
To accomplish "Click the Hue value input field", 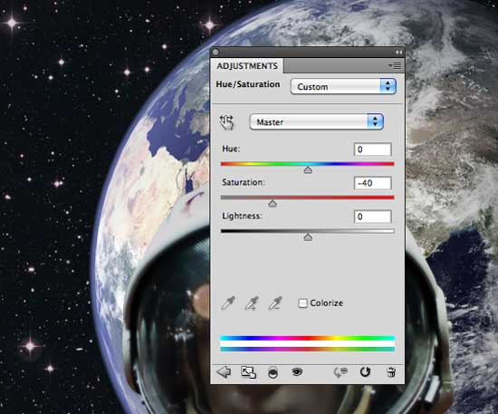I will point(372,149).
